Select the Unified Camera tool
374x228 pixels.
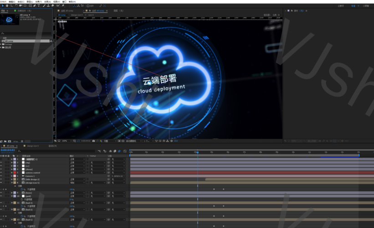point(21,5)
